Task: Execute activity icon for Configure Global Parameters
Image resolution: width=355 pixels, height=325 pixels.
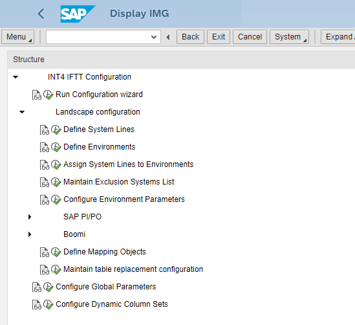Action: tap(48, 287)
